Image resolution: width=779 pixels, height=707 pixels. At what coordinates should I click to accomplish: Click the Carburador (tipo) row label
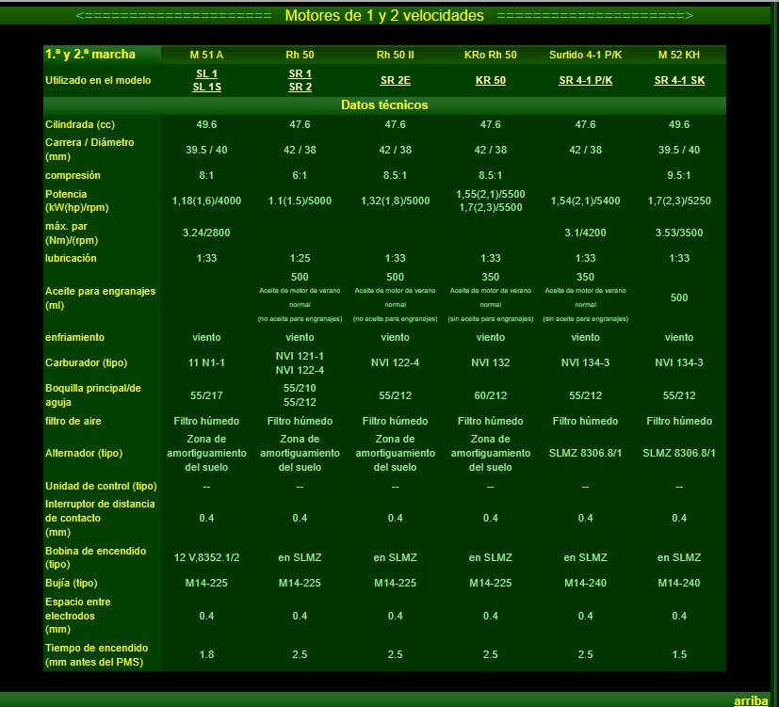[x=87, y=362]
